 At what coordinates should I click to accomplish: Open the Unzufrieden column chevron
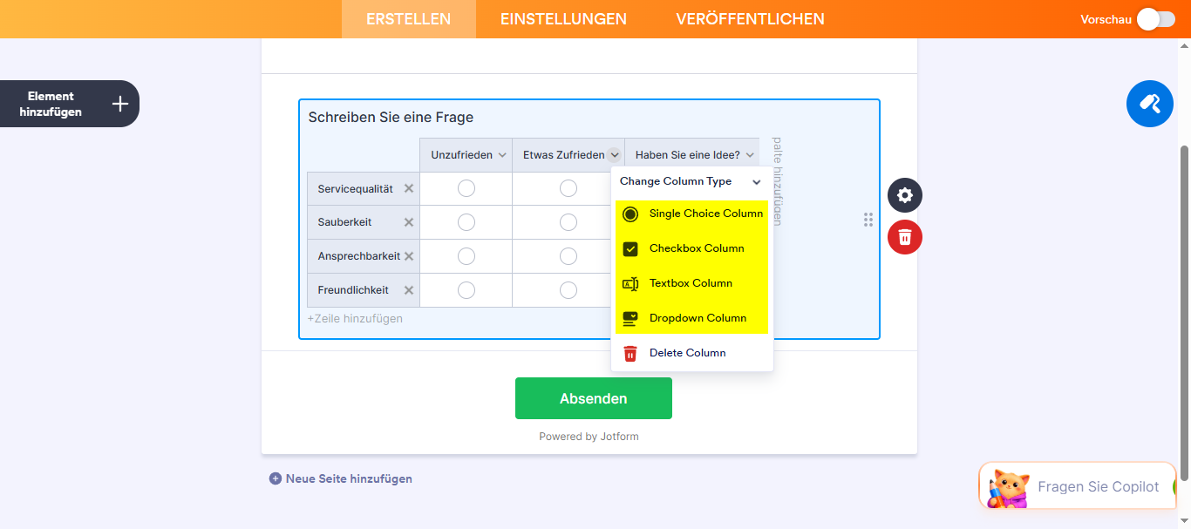(x=502, y=155)
